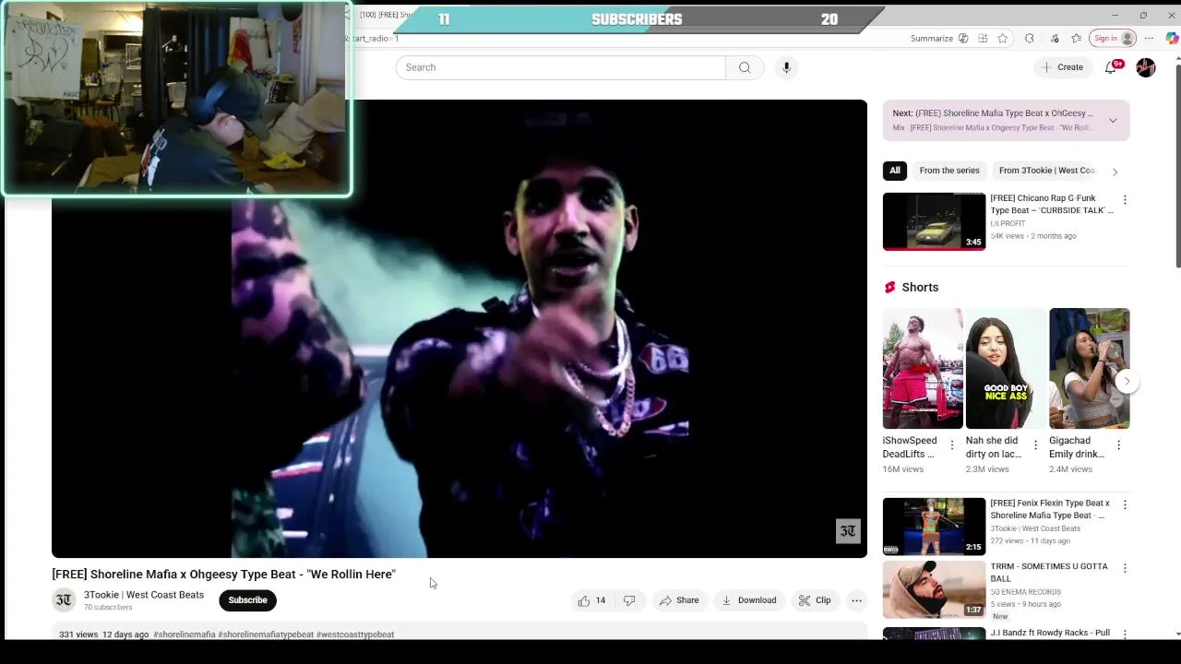Create a Clip of the video
The width and height of the screenshot is (1181, 664).
pyautogui.click(x=815, y=600)
